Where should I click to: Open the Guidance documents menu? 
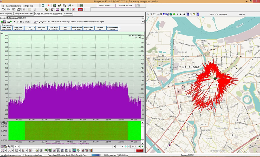14,6
